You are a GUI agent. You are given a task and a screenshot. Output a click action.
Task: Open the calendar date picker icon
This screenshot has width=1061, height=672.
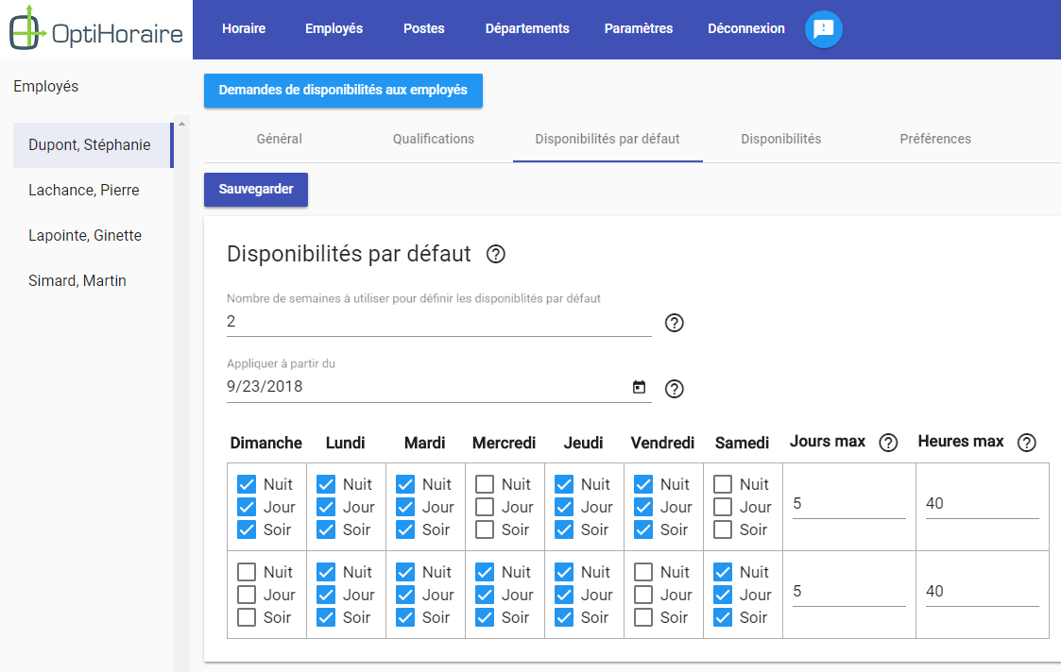tap(639, 387)
